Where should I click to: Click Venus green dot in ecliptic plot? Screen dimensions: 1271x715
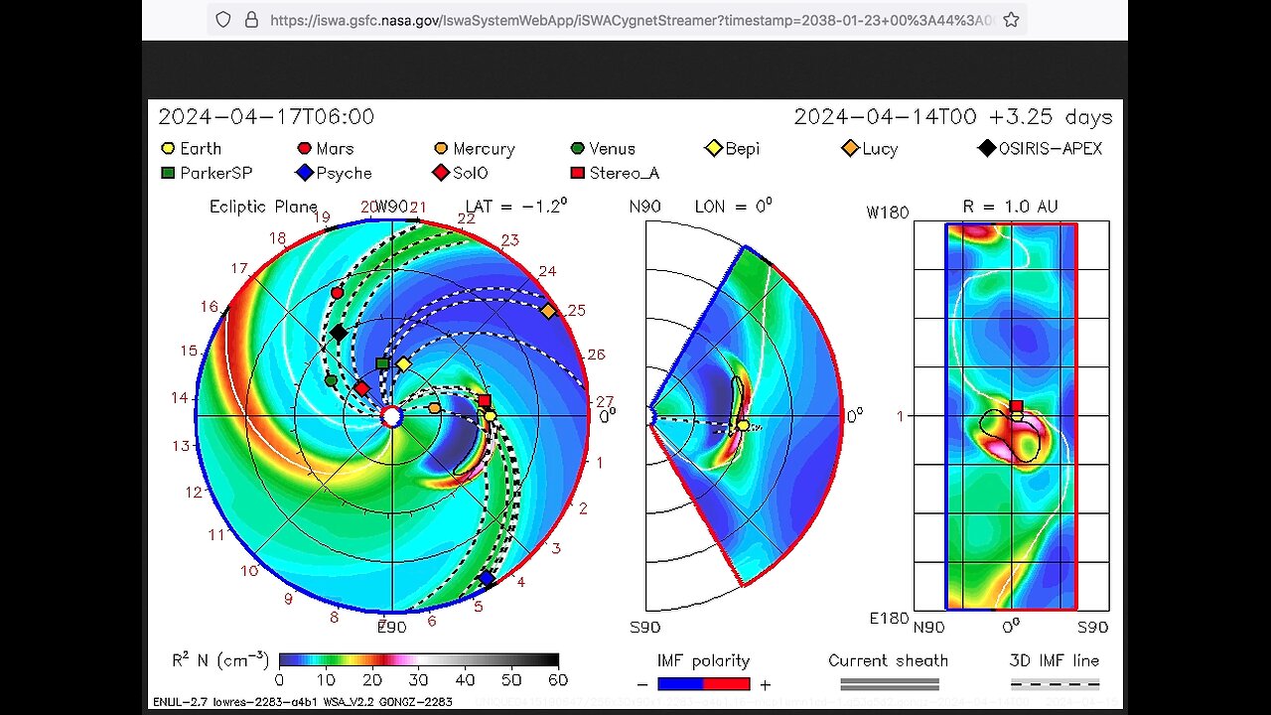point(331,380)
